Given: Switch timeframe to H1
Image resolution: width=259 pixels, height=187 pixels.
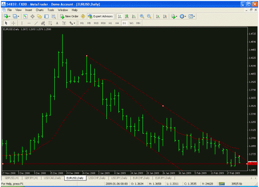Looking at the screenshot, I should pyautogui.click(x=110, y=23).
